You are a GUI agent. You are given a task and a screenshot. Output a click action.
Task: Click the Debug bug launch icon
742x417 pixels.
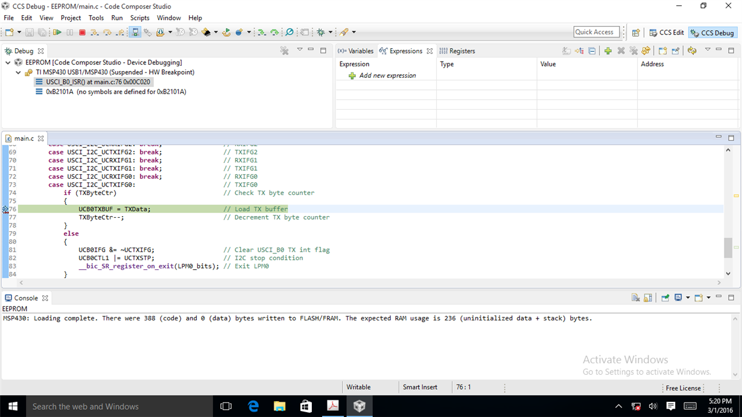tap(320, 32)
